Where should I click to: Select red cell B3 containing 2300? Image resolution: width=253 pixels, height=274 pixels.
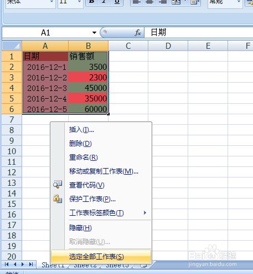point(88,77)
